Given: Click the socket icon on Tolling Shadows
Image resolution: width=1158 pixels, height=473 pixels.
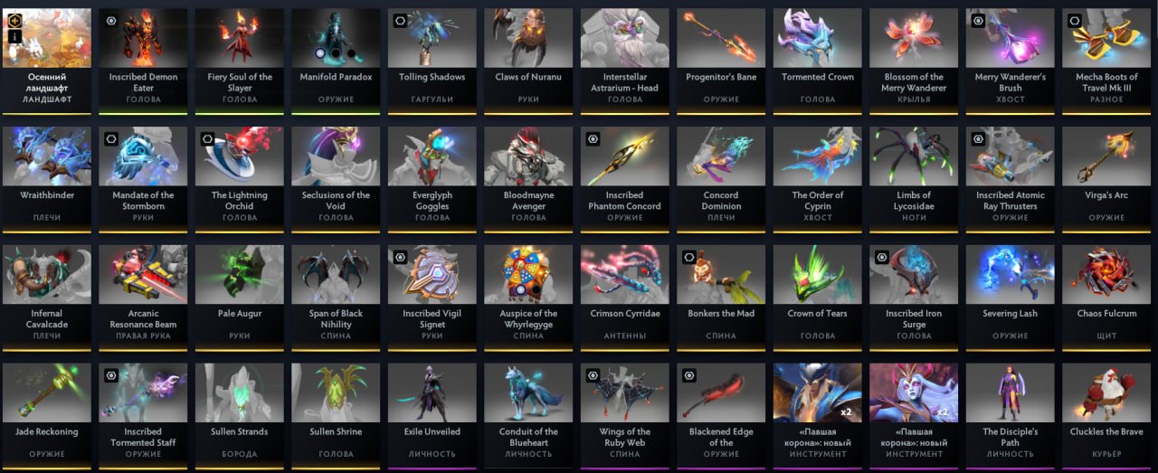Looking at the screenshot, I should [x=400, y=20].
